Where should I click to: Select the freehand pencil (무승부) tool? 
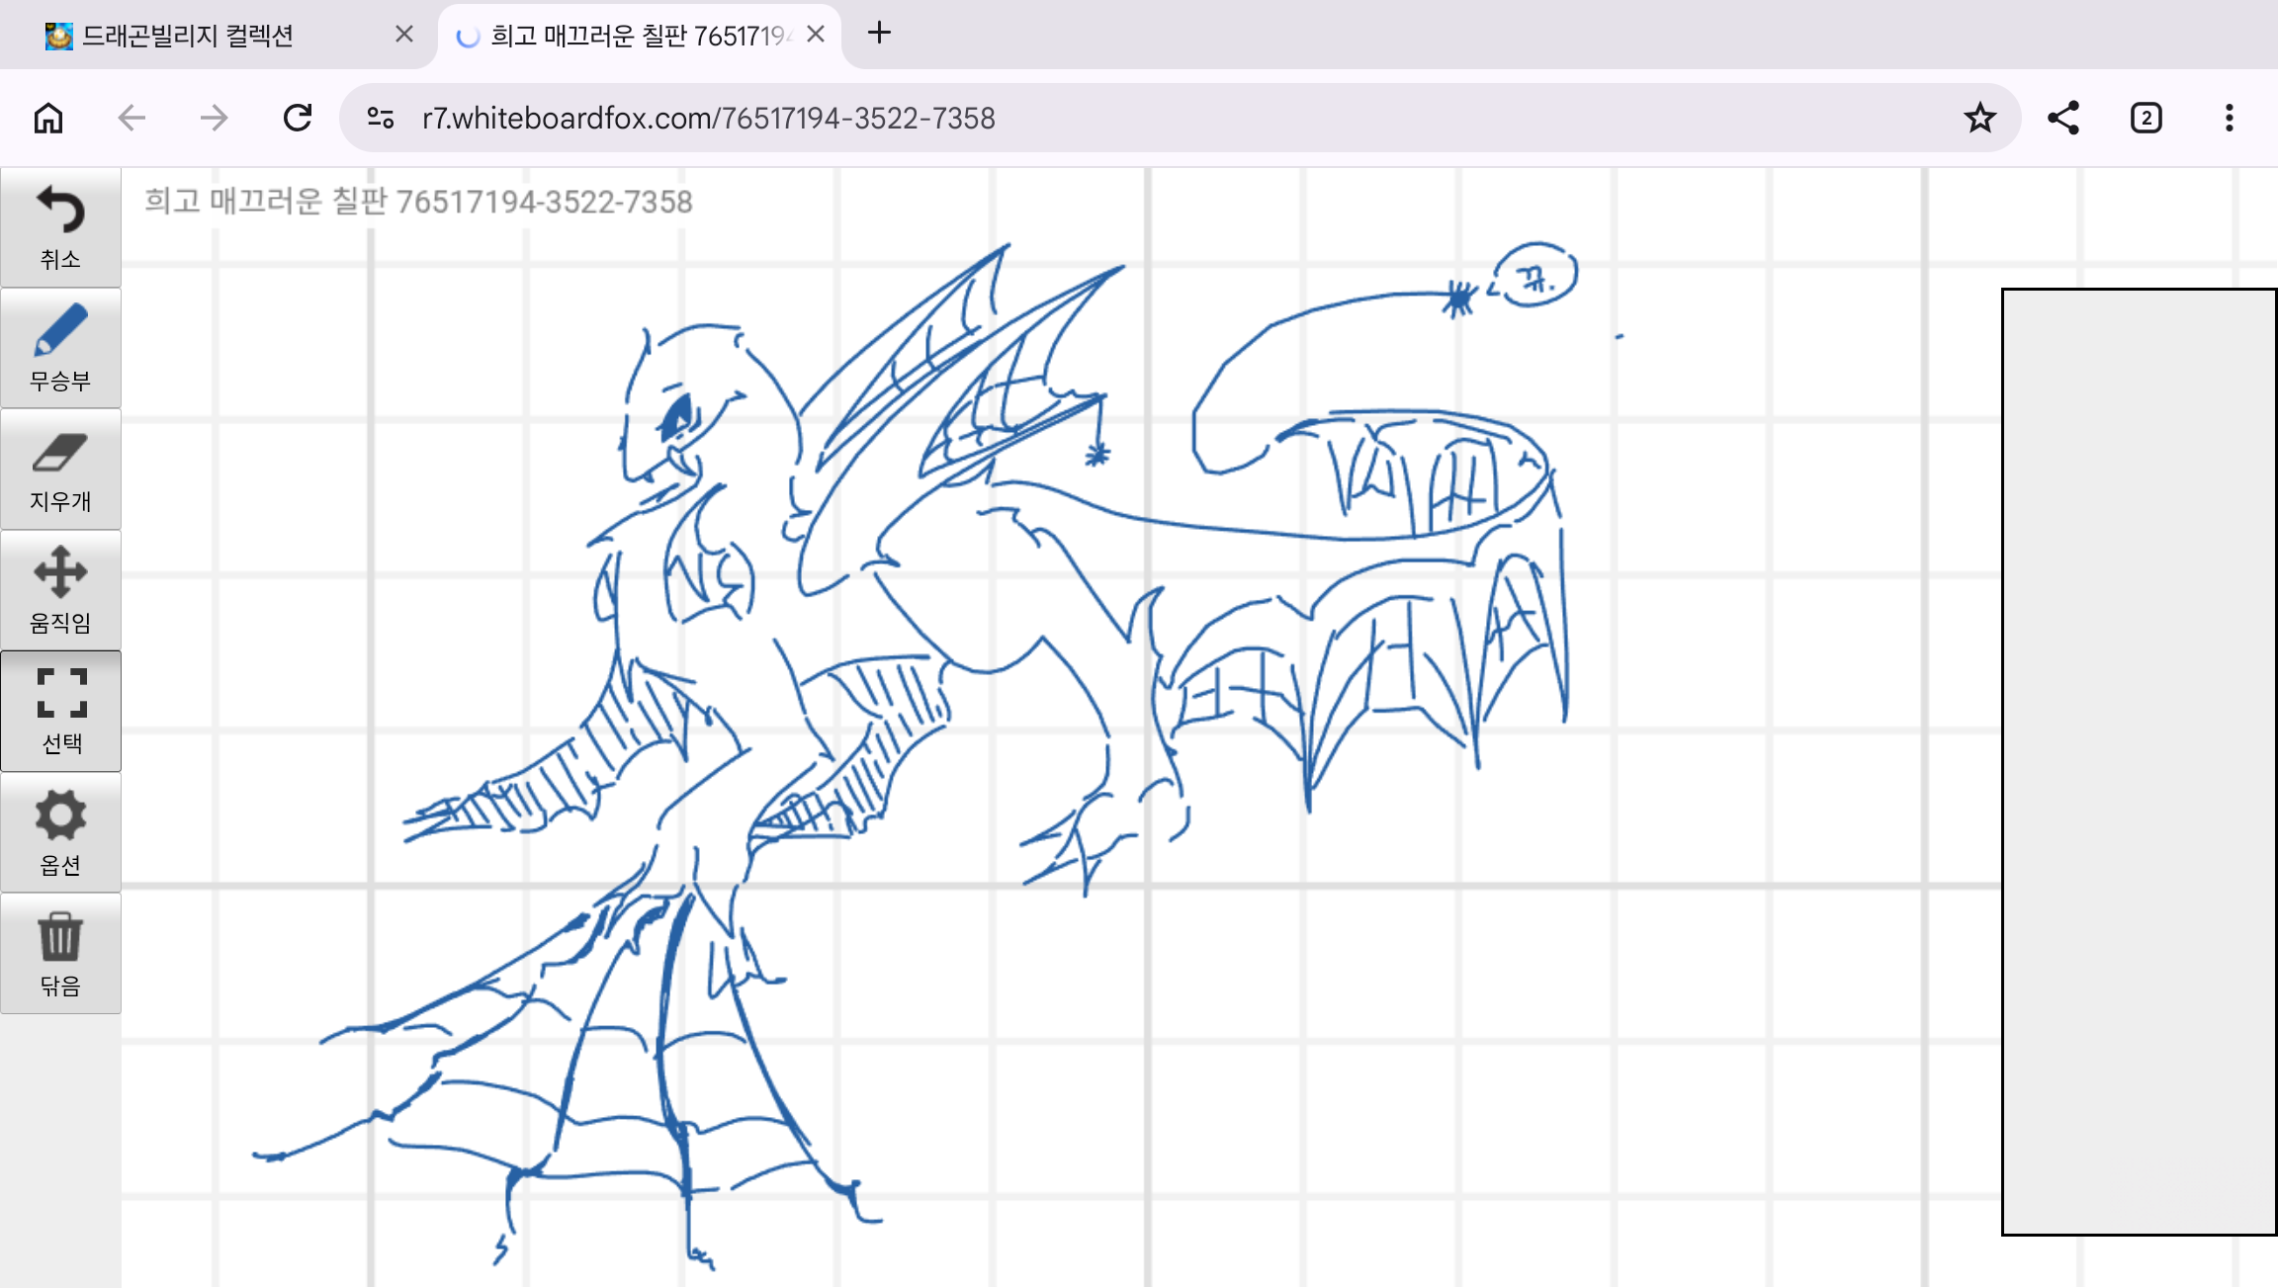click(60, 348)
